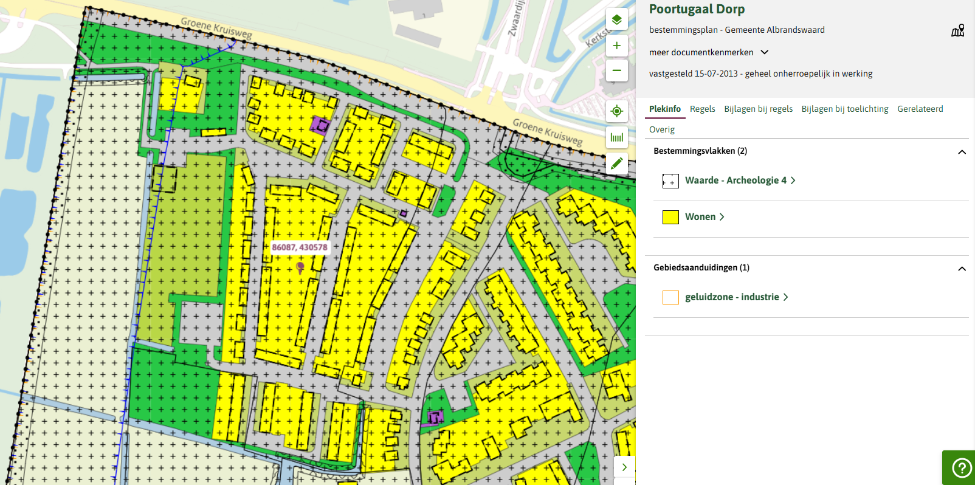Open the map layers button

coord(616,19)
